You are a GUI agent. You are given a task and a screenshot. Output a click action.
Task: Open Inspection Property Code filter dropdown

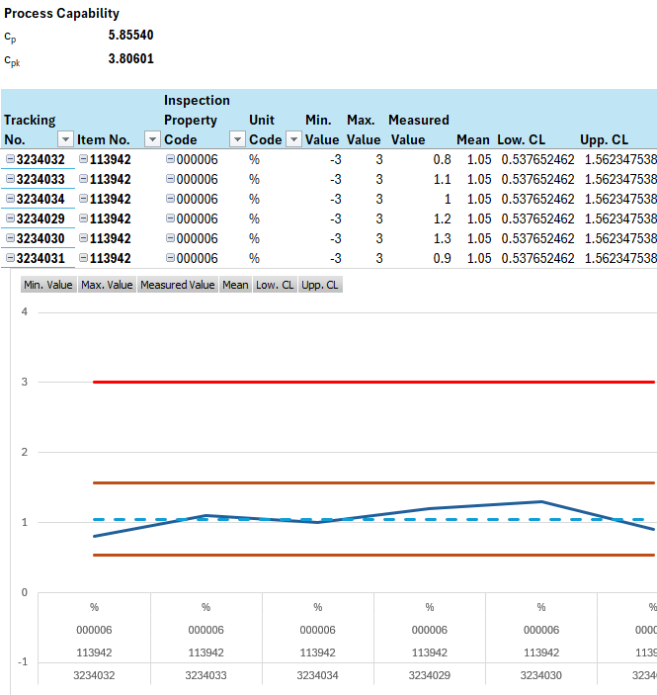tap(237, 139)
